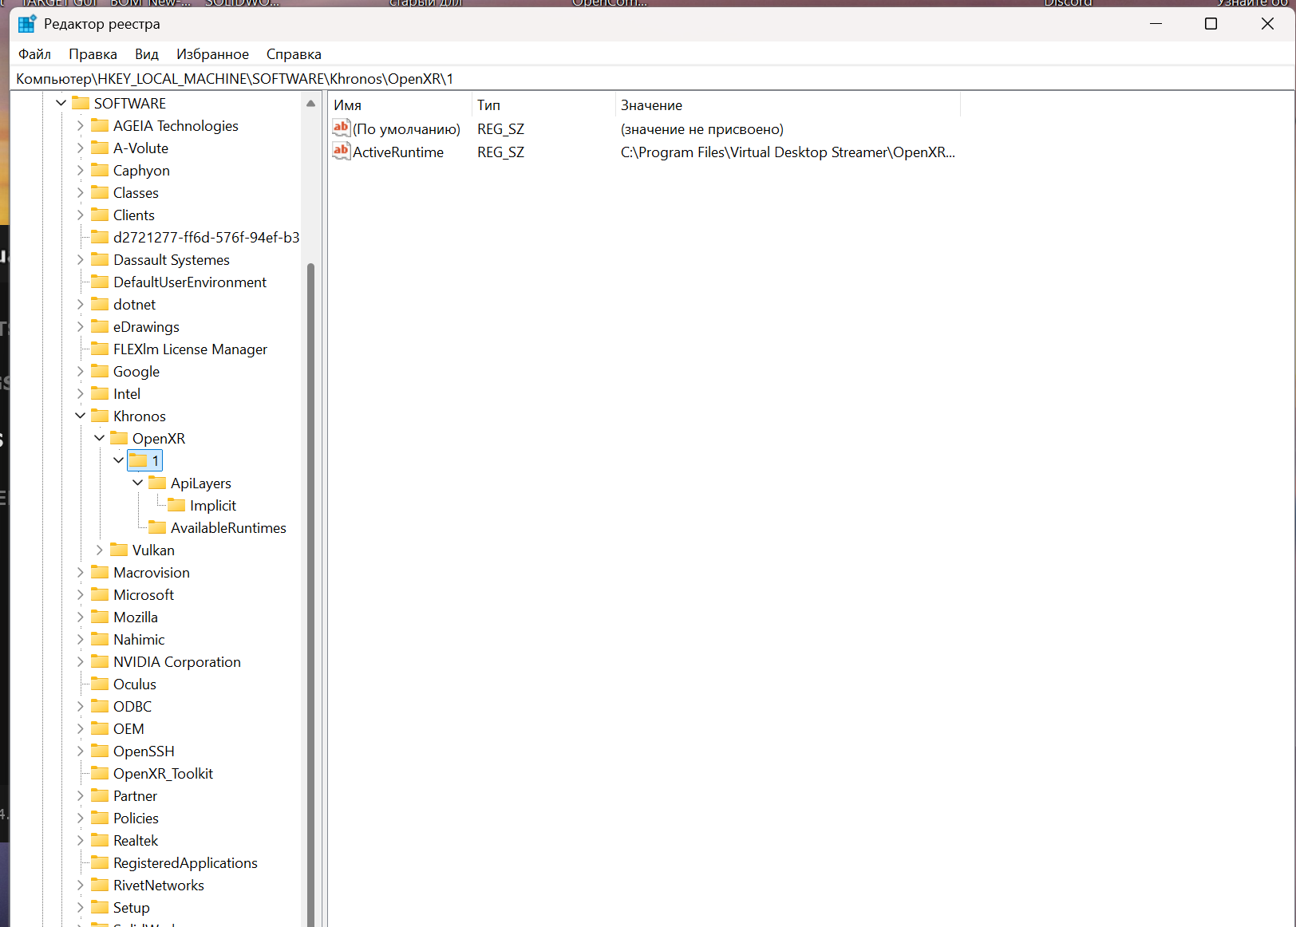The width and height of the screenshot is (1296, 927).
Task: Expand the Caphyon key
Action: (x=81, y=170)
